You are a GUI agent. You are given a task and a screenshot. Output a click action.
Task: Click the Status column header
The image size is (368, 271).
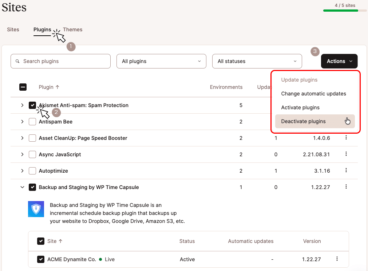click(x=187, y=241)
